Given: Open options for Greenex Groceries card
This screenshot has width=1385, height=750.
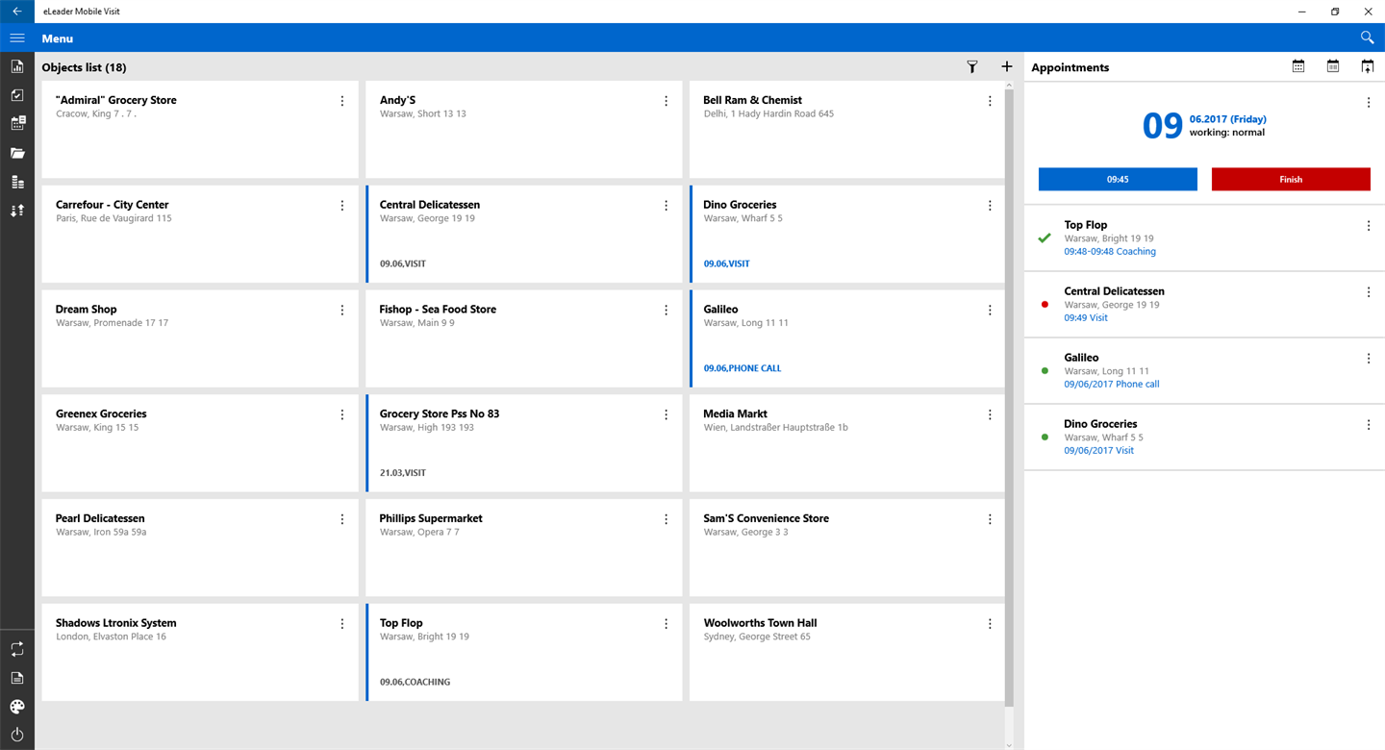Looking at the screenshot, I should coord(342,415).
